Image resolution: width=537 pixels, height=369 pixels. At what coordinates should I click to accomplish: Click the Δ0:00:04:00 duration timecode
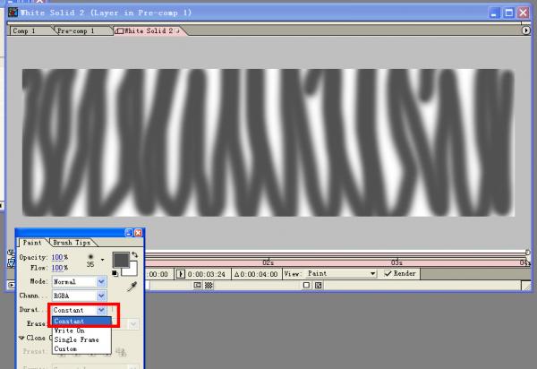[256, 274]
